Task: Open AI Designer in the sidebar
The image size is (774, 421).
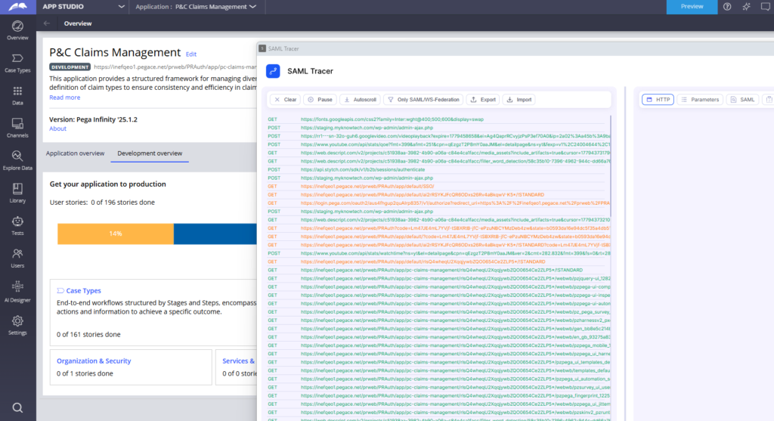Action: tap(17, 293)
